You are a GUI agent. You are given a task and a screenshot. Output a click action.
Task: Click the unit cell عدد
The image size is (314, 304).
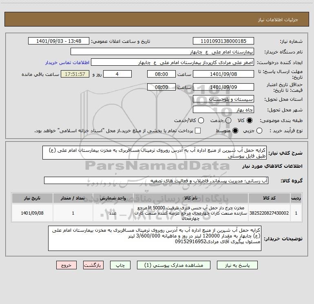[113, 213]
